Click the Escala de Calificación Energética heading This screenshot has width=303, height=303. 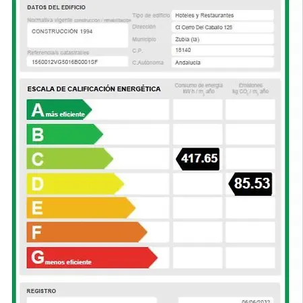click(94, 89)
